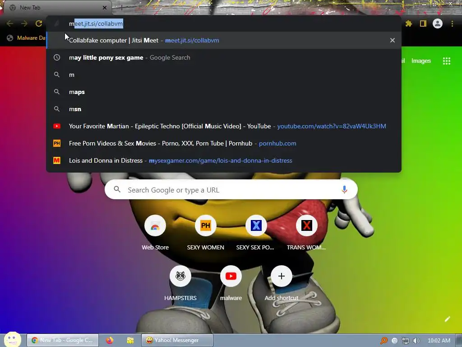Open the volume speaker tray icon
This screenshot has width=462, height=347.
pyautogui.click(x=416, y=341)
